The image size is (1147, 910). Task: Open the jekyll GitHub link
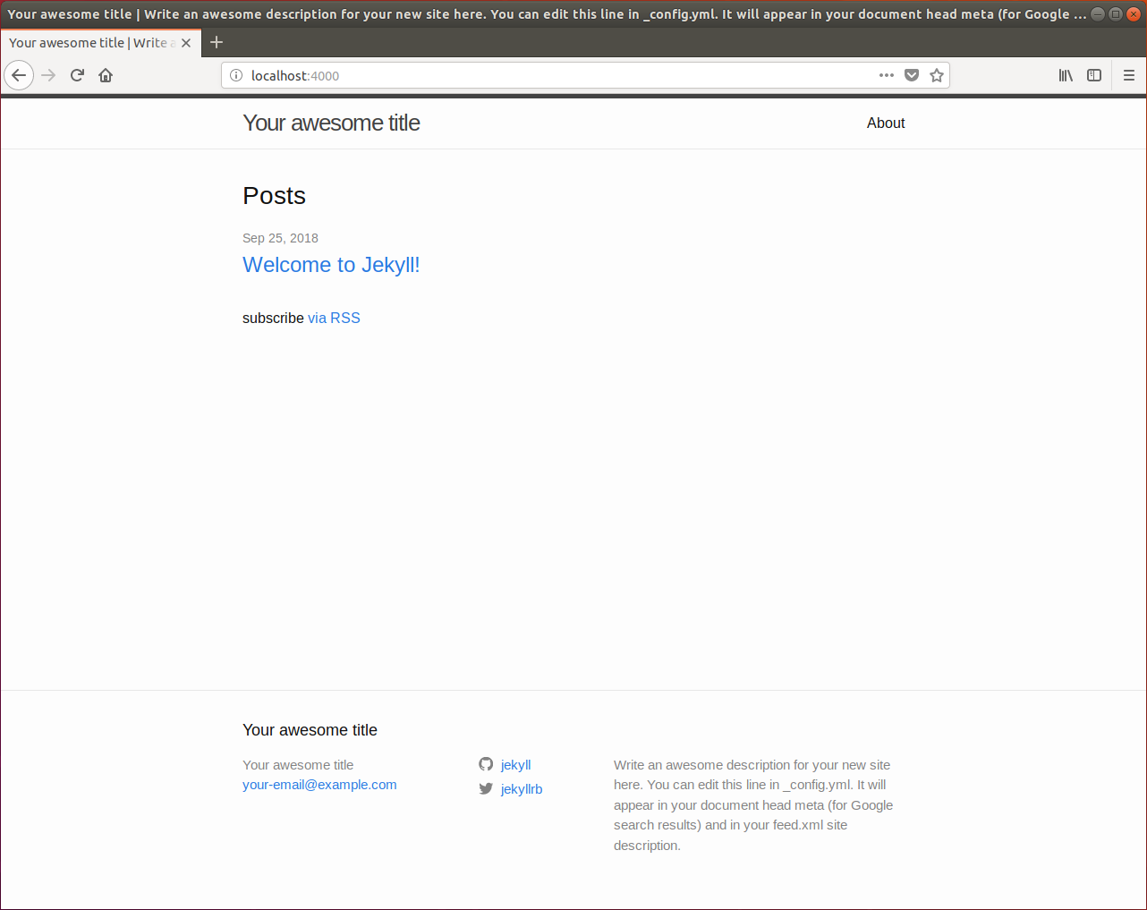tap(515, 764)
